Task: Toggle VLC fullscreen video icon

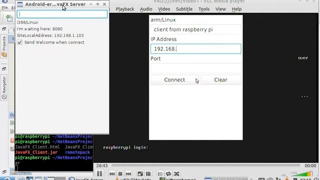Action: click(x=140, y=173)
